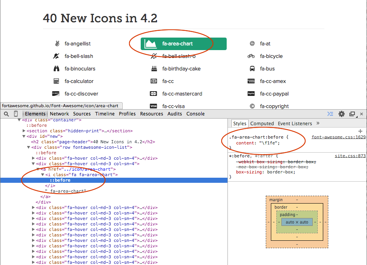Open the font-awesome.css:1629 source link
Image resolution: width=367 pixels, height=265 pixels.
(x=338, y=137)
